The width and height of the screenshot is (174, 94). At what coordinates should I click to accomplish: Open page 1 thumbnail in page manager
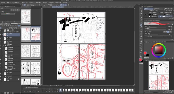(26, 17)
